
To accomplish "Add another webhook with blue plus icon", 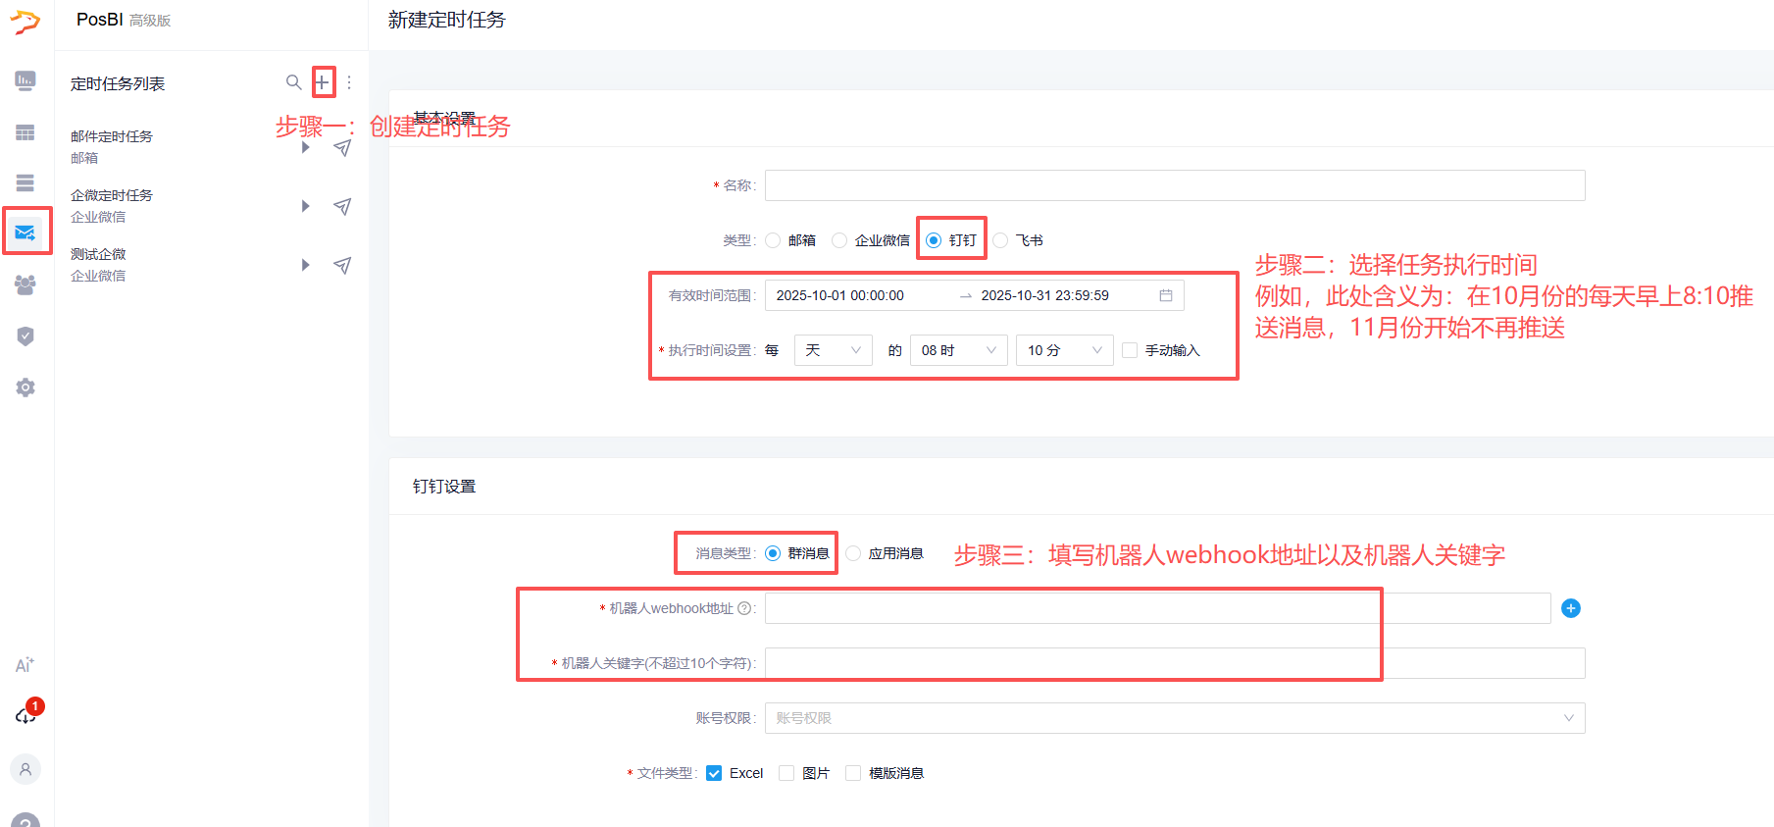I will click(x=1570, y=608).
